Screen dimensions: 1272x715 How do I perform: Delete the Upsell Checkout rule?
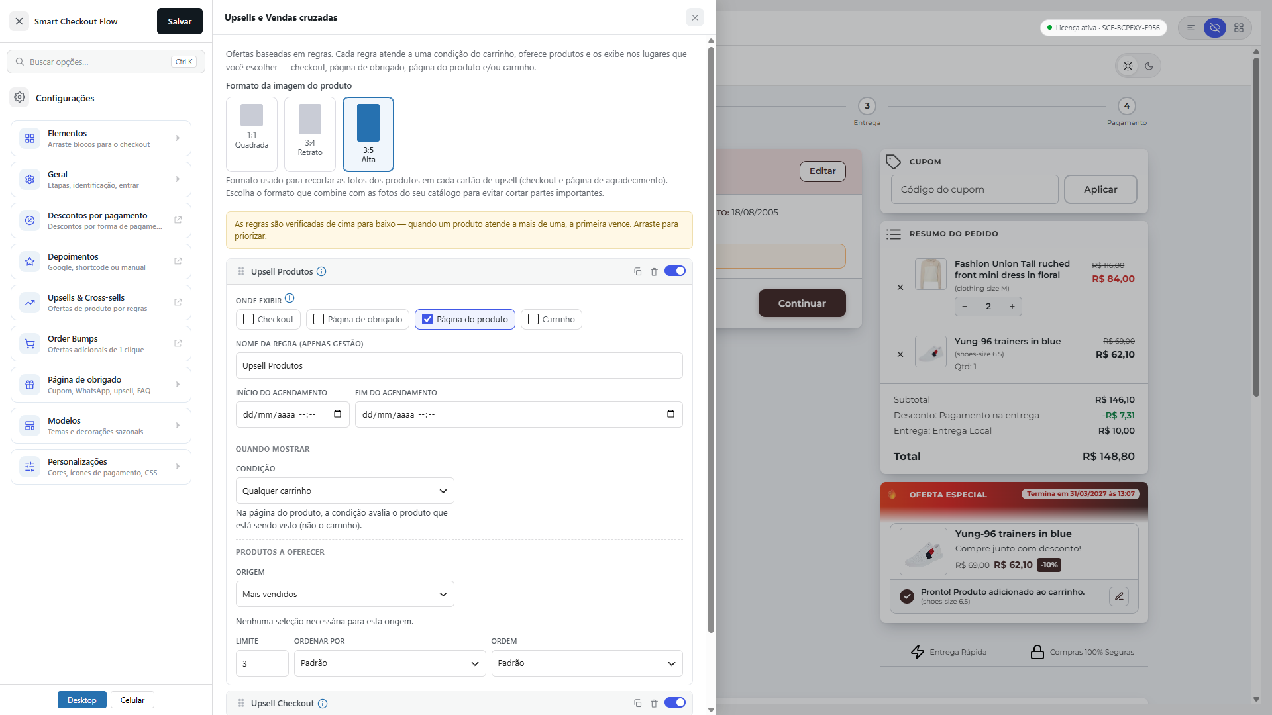click(654, 703)
